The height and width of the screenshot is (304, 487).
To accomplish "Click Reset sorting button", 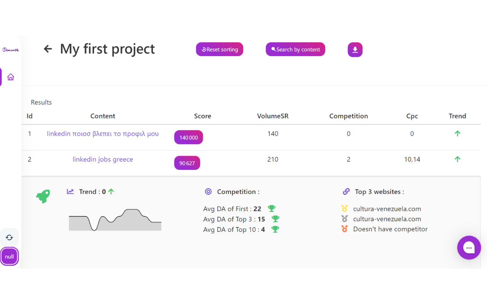I will point(220,49).
